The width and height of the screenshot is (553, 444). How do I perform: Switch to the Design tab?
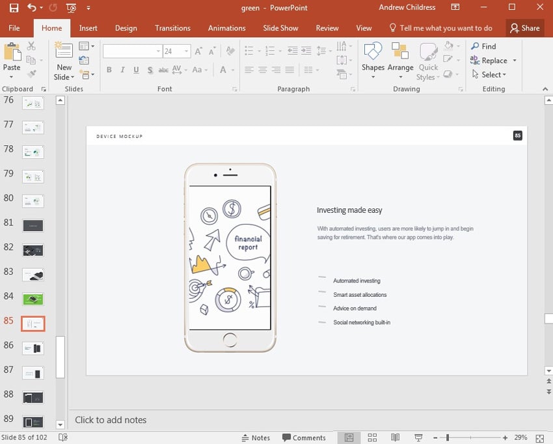pyautogui.click(x=126, y=28)
